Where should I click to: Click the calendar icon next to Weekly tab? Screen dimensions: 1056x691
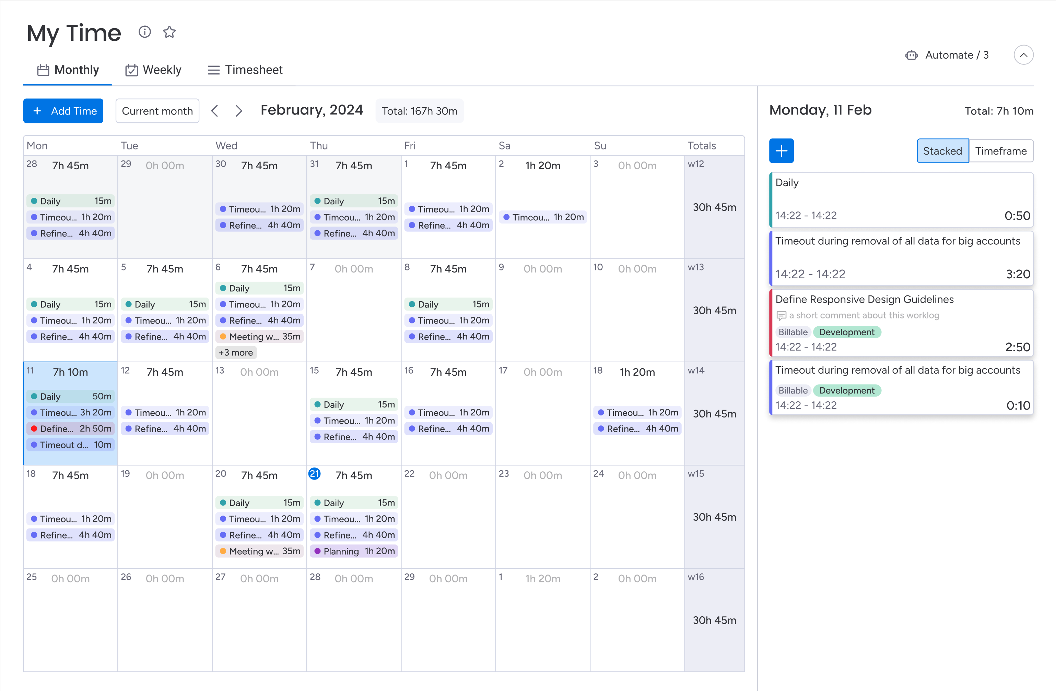(x=131, y=70)
